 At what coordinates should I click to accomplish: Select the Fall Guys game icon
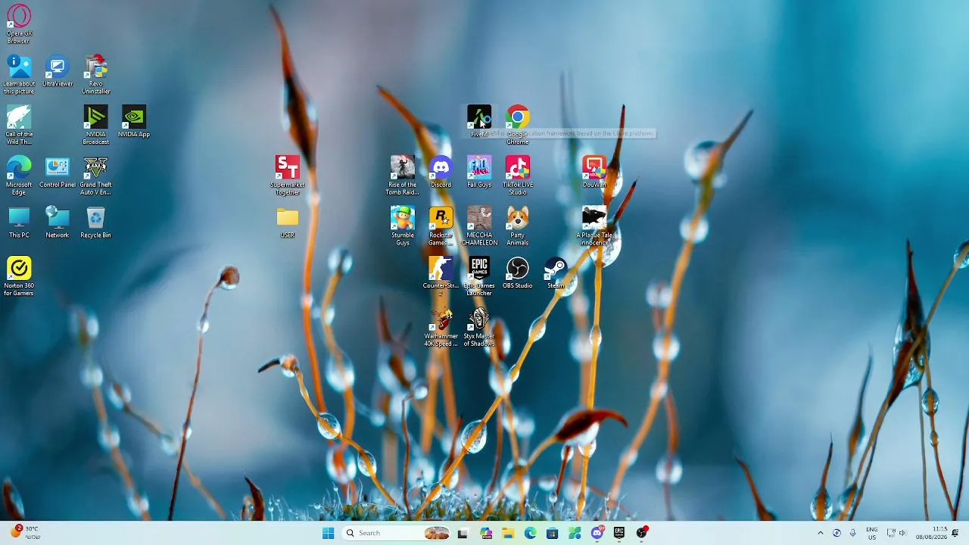click(x=479, y=172)
